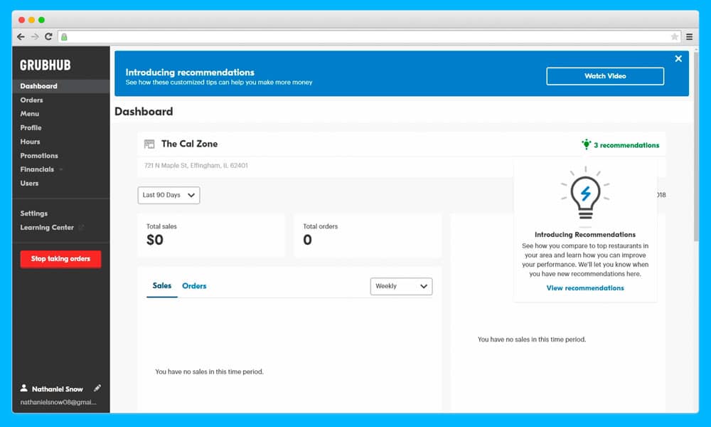The width and height of the screenshot is (711, 427).
Task: Open Financials in the sidebar
Action: click(37, 169)
